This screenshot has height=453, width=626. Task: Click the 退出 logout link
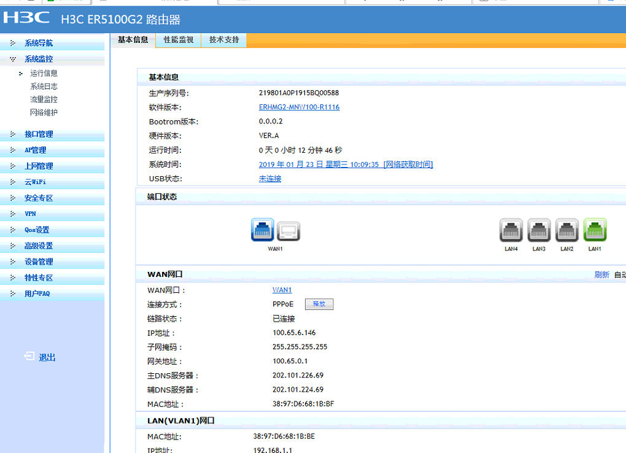coord(47,357)
